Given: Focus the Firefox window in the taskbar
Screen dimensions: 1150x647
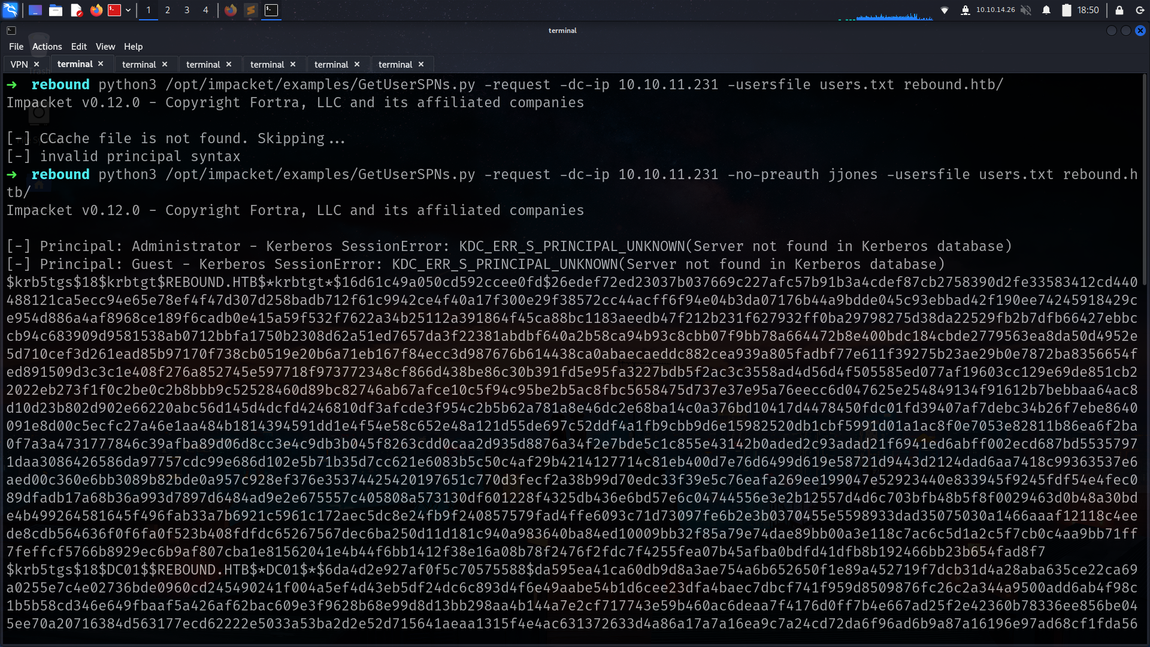Looking at the screenshot, I should [231, 10].
